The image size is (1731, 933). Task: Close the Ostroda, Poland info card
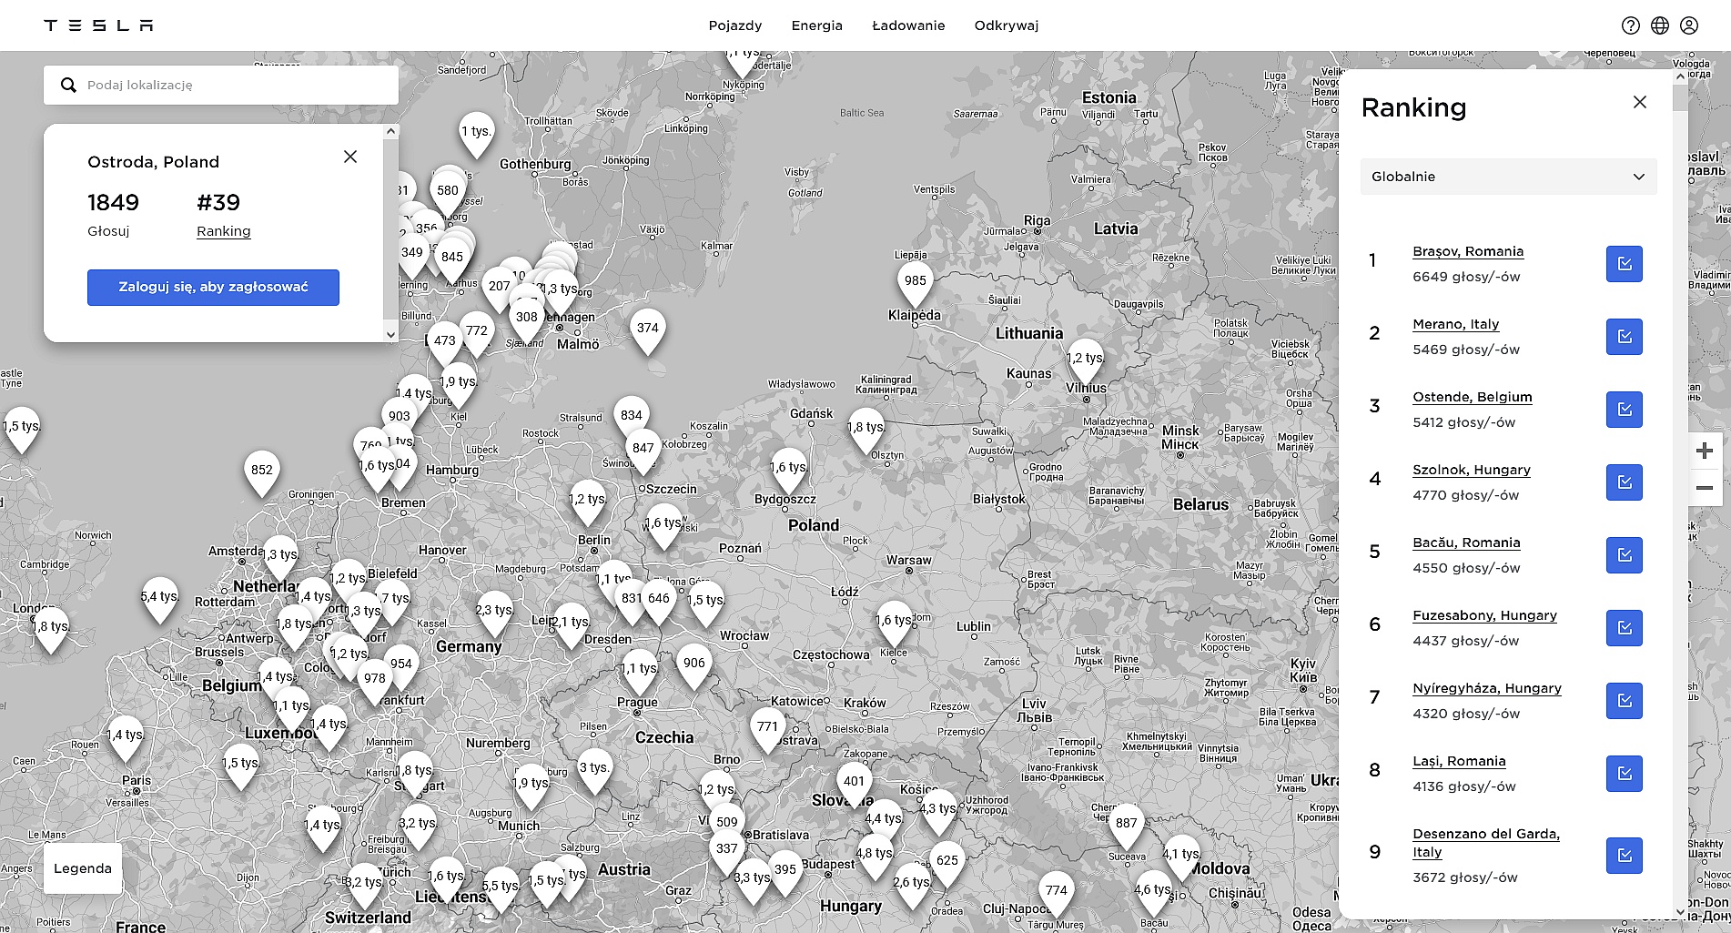350,157
